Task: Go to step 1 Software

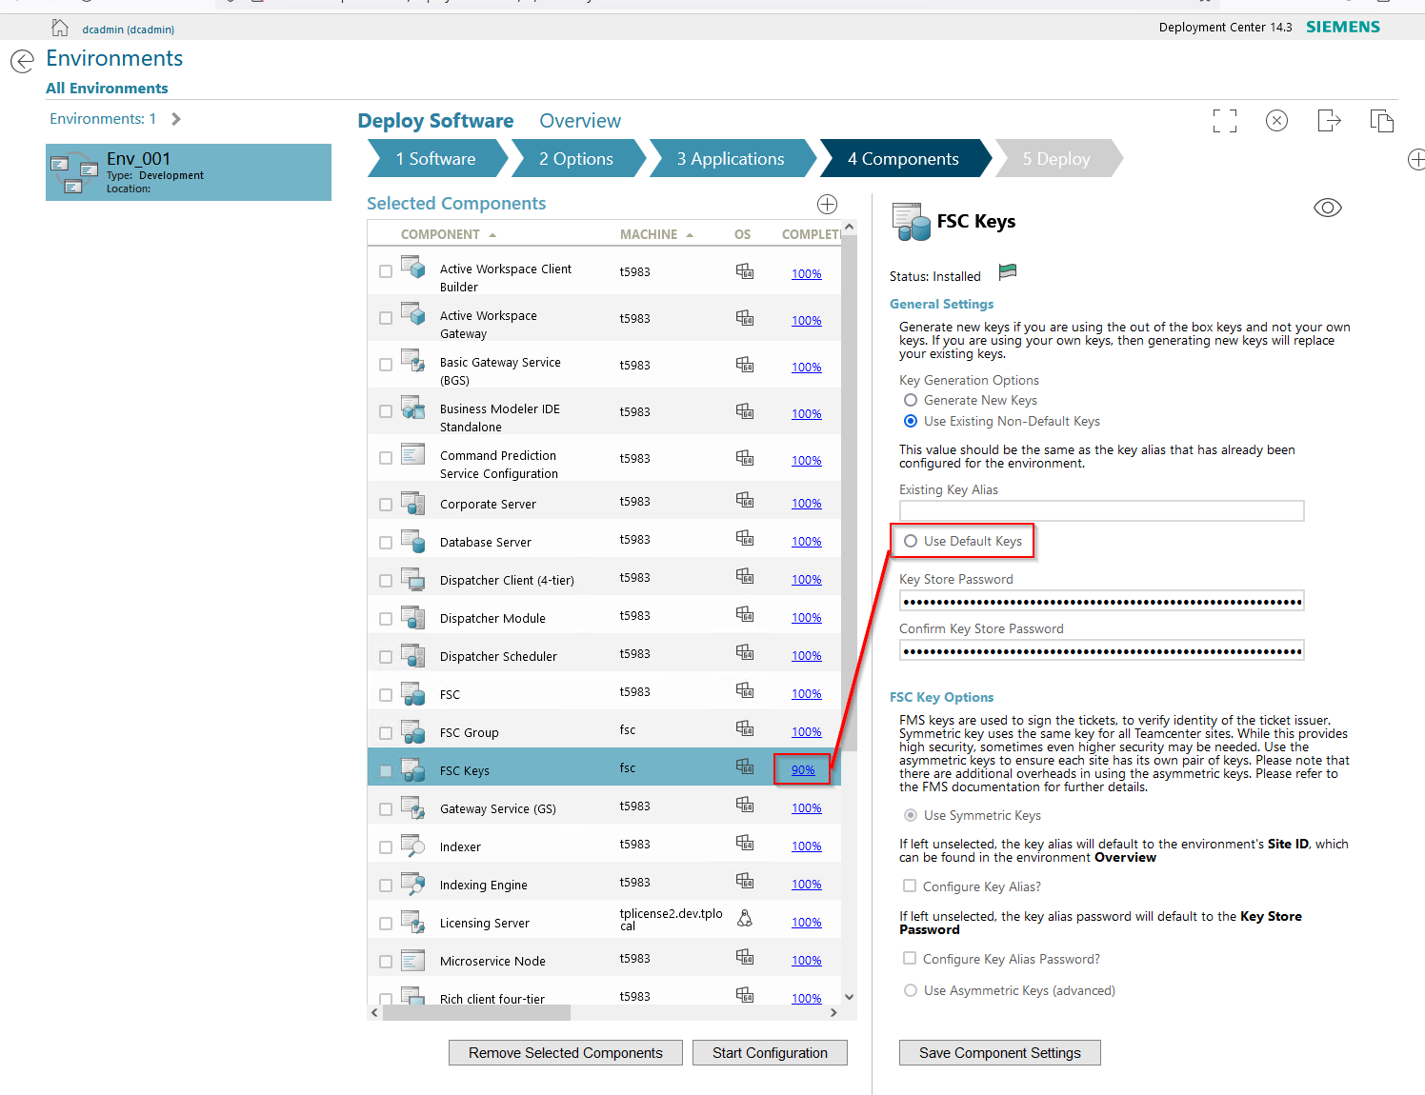Action: [436, 159]
